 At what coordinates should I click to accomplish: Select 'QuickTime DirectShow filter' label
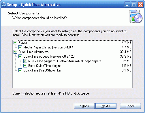(42, 70)
